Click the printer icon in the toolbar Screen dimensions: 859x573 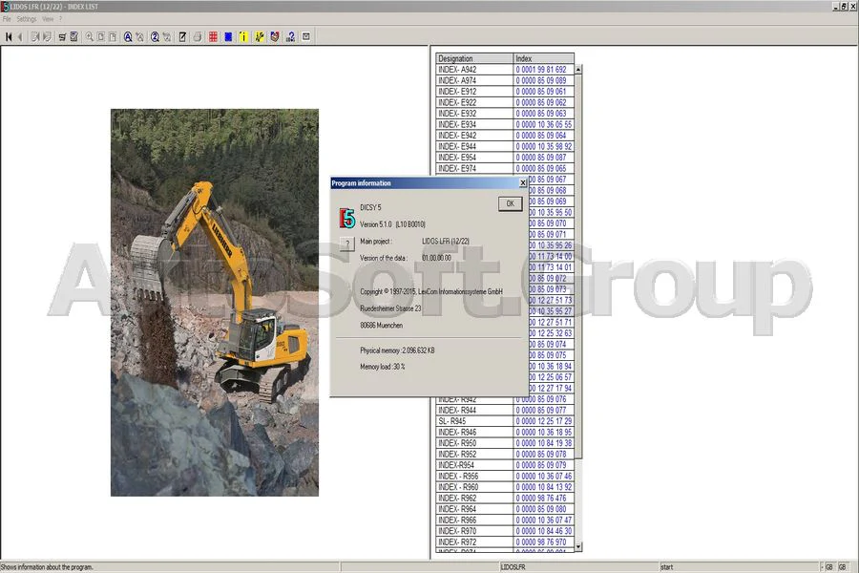coord(198,37)
